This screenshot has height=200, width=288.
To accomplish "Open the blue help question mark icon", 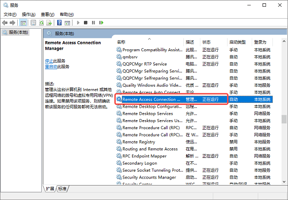I will point(60,22).
